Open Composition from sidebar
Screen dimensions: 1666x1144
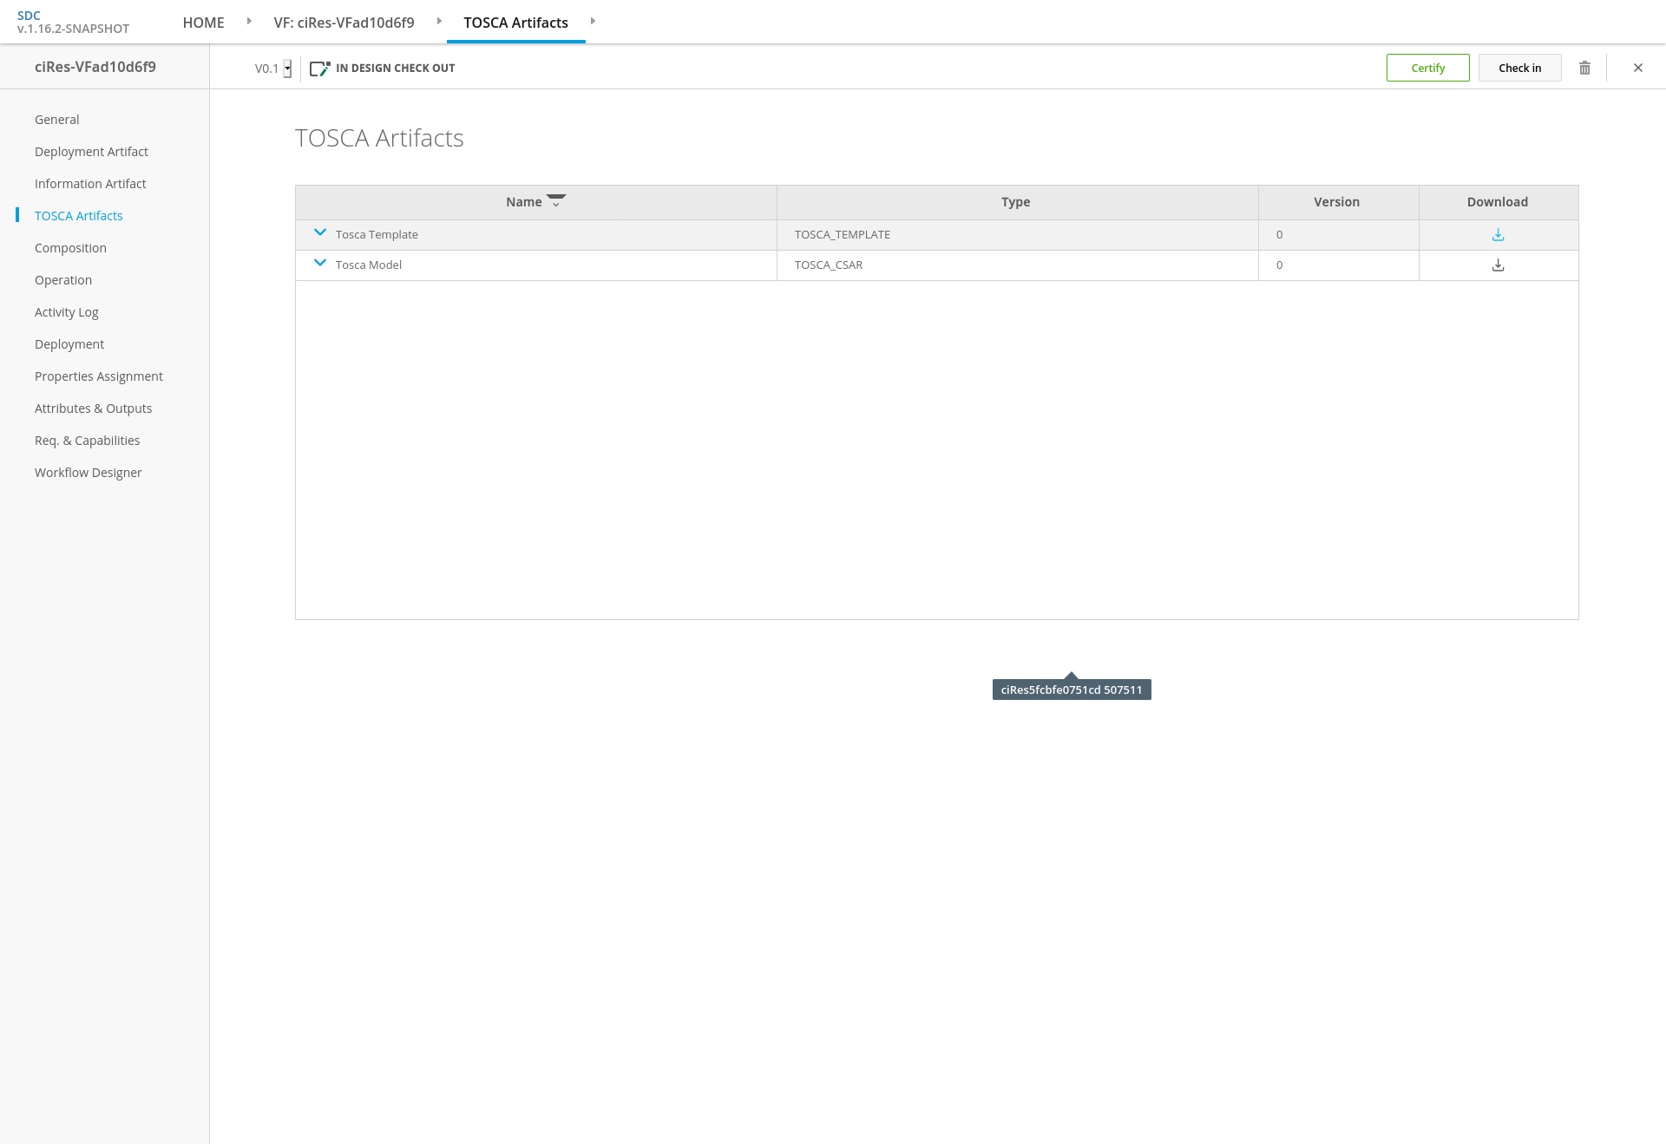point(70,248)
